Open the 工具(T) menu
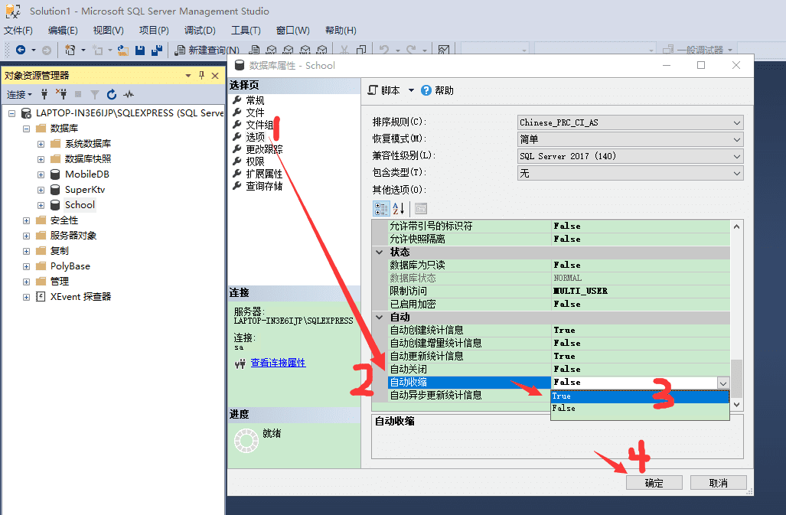This screenshot has width=786, height=515. (246, 31)
